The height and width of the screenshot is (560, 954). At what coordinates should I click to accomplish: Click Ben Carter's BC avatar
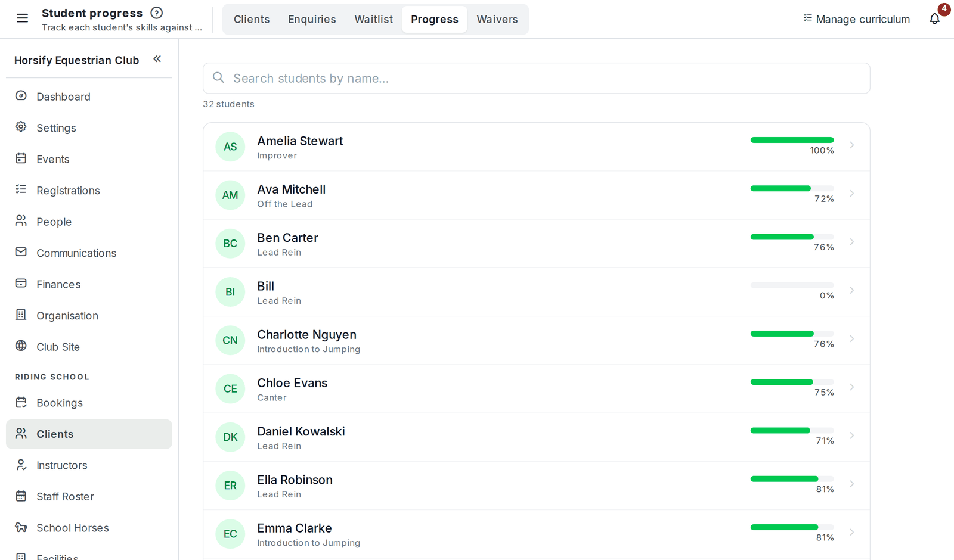pyautogui.click(x=230, y=243)
